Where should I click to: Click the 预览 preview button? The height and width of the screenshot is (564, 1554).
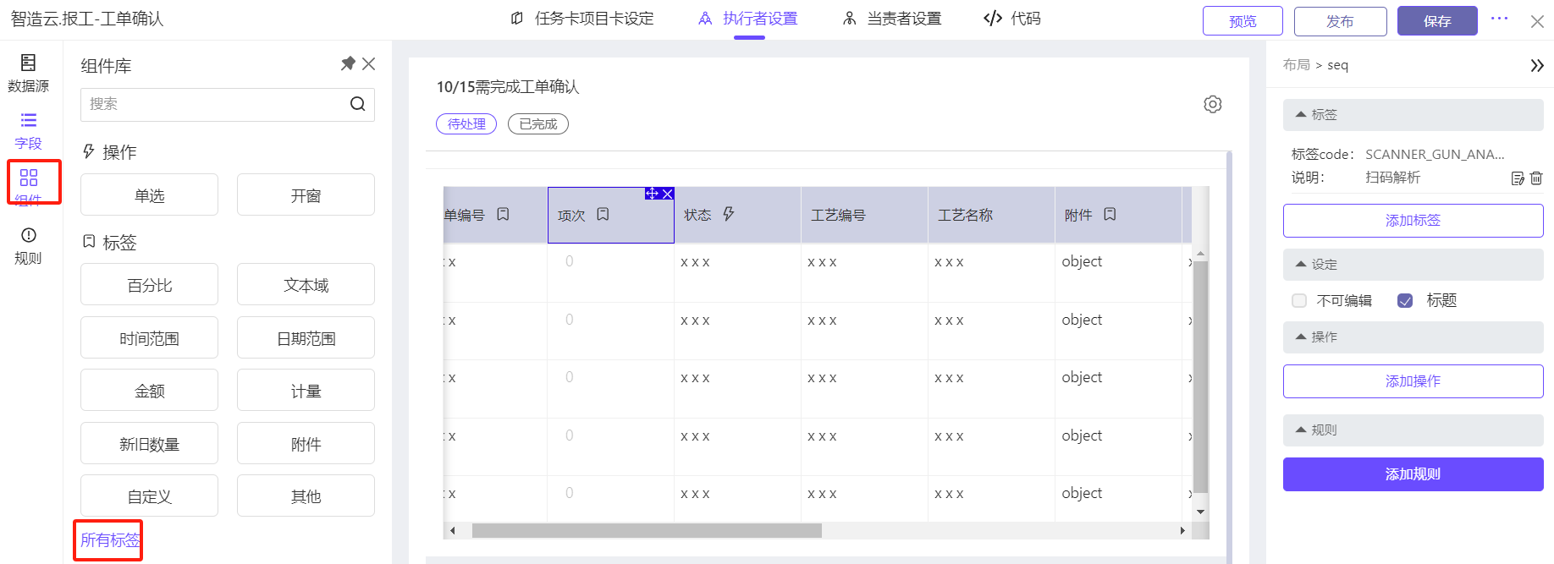[x=1243, y=21]
